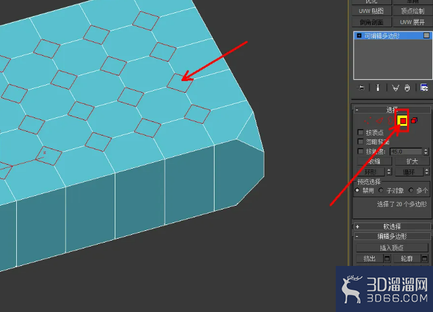Select 禁用 preview selection radio
433x312 pixels.
[x=357, y=190]
